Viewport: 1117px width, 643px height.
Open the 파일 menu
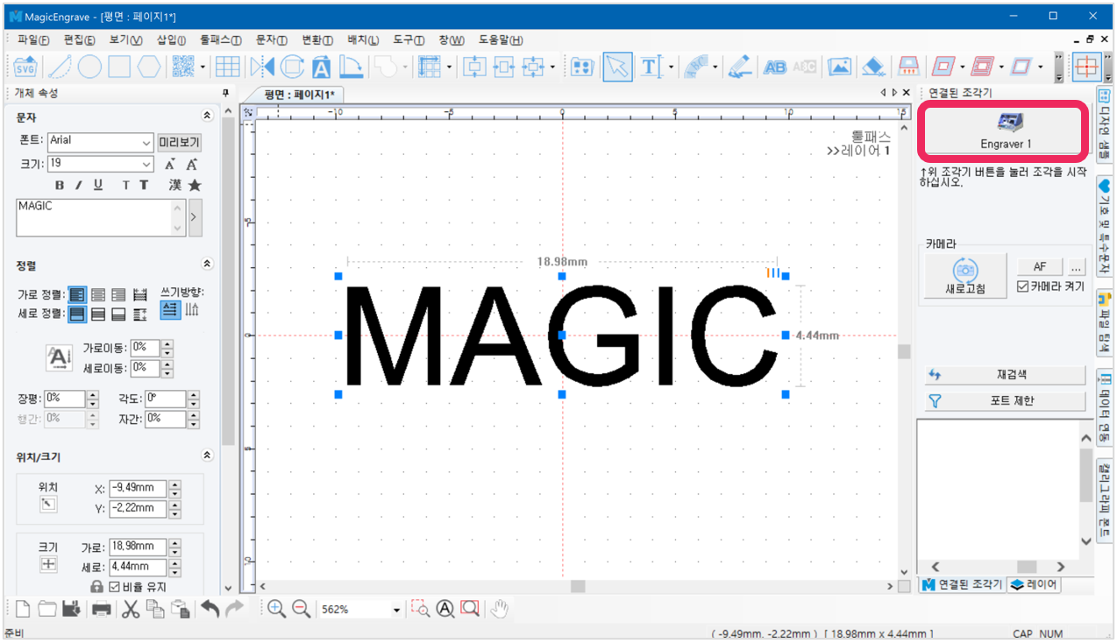[33, 40]
